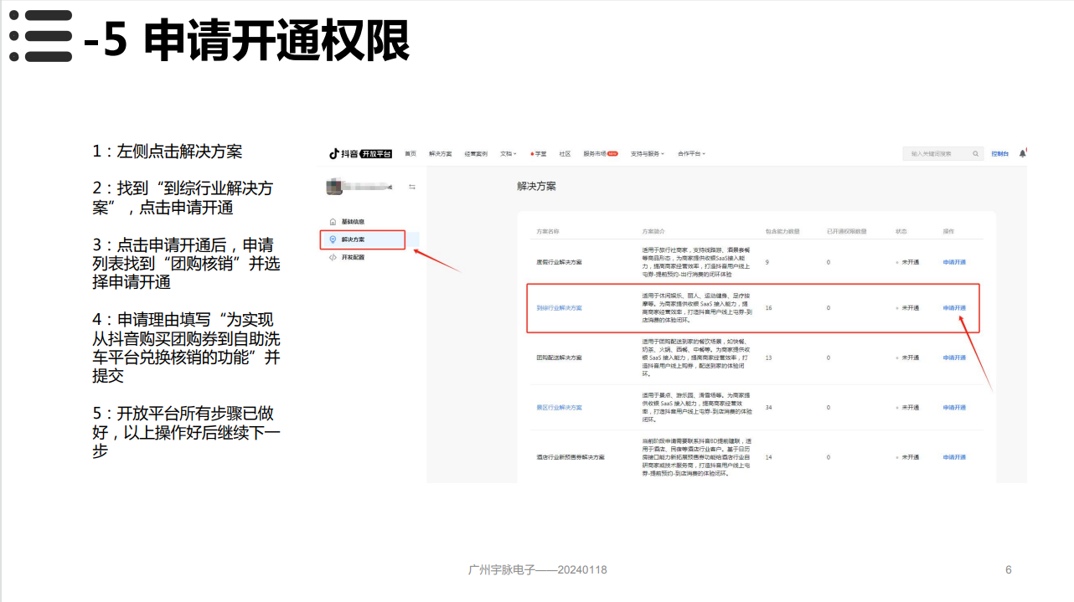Select 首页 in the top navigation
This screenshot has width=1074, height=602.
pos(410,153)
